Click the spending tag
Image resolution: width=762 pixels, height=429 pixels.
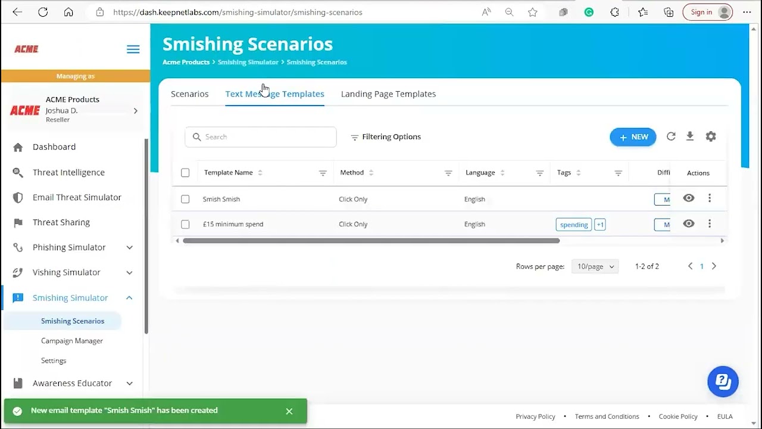(574, 225)
